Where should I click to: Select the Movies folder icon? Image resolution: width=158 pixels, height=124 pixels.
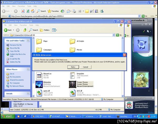point(72,50)
